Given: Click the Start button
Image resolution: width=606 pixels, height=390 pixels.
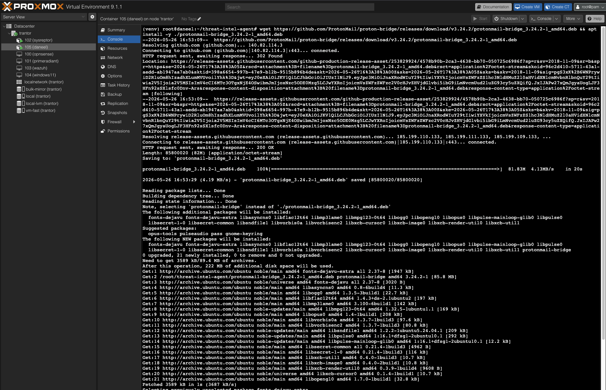Looking at the screenshot, I should [481, 19].
